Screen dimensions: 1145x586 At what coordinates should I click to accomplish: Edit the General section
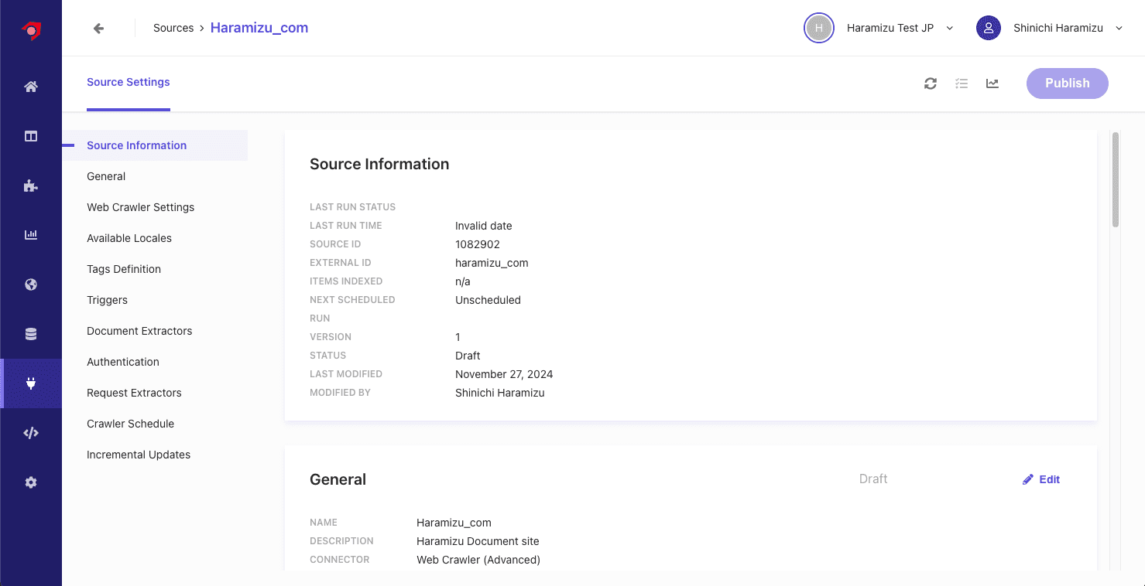(1041, 479)
